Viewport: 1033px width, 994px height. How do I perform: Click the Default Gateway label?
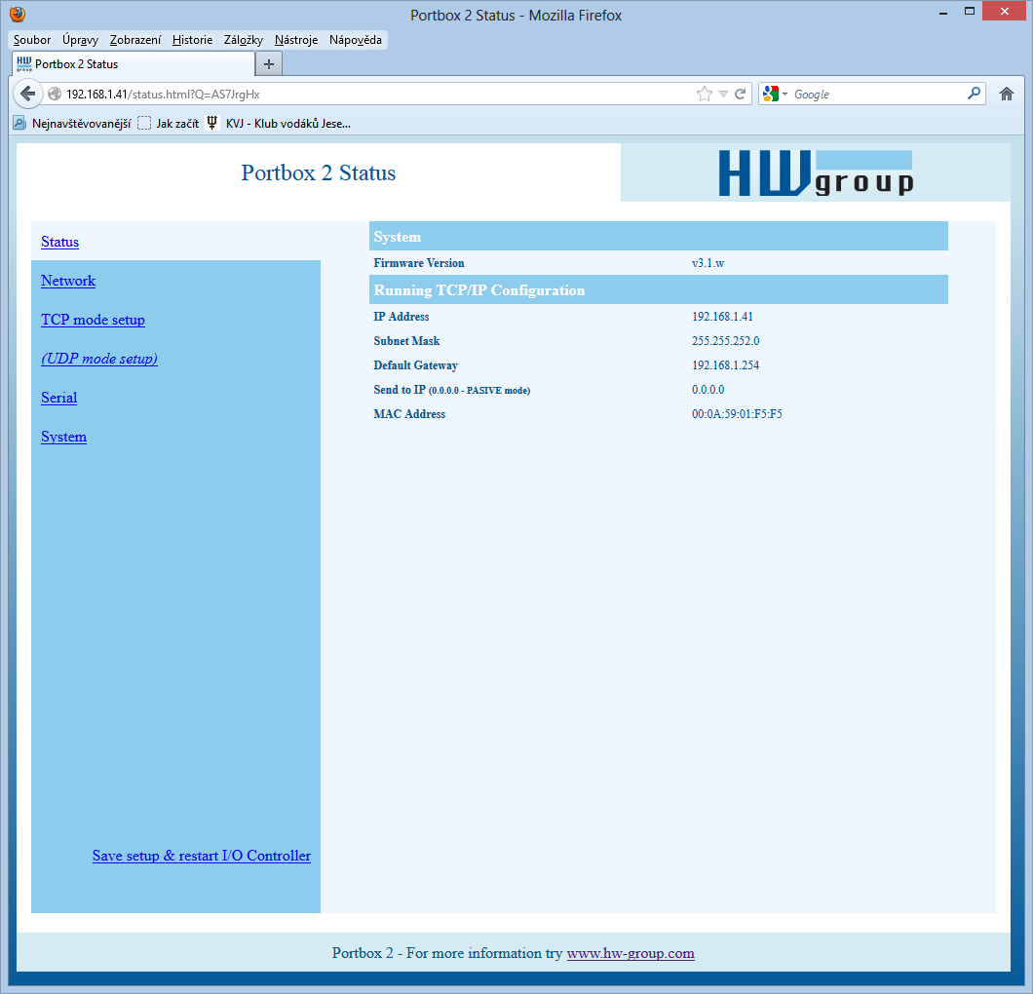[416, 364]
